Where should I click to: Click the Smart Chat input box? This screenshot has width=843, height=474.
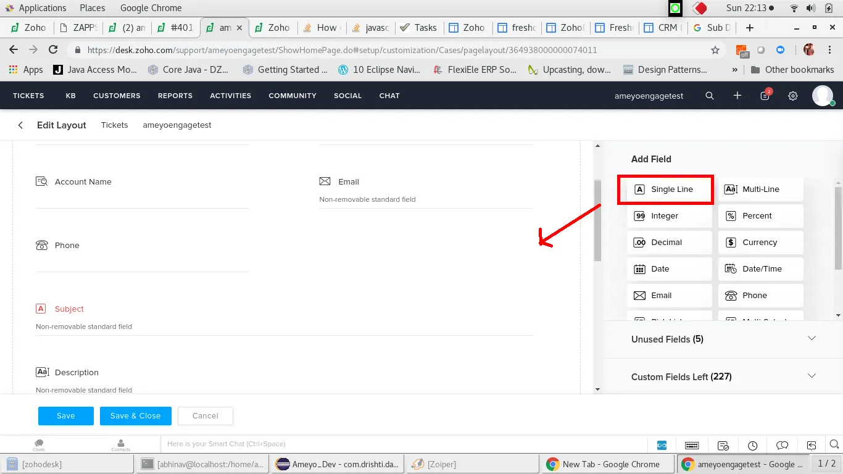click(x=404, y=444)
